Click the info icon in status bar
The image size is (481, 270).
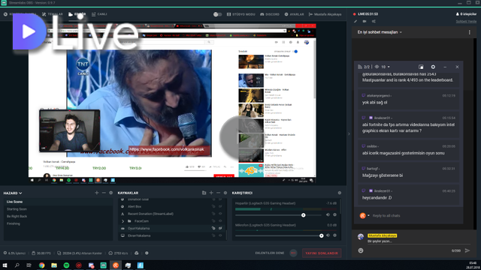147,253
